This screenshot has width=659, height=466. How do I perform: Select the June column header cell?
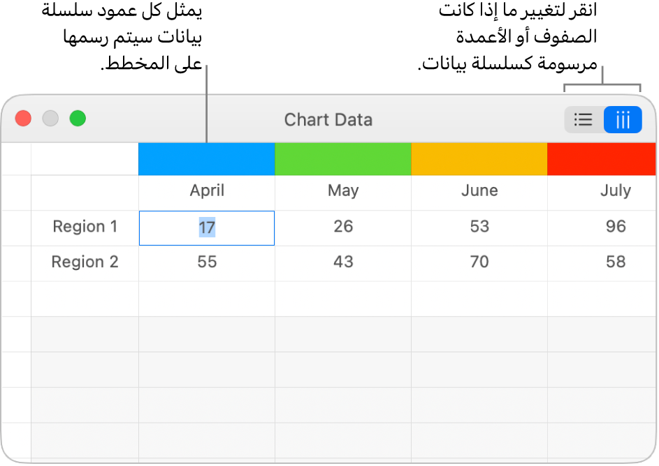click(x=479, y=191)
